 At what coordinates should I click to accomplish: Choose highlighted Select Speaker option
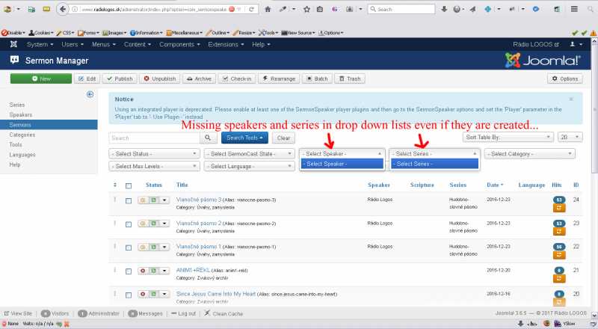(x=342, y=164)
